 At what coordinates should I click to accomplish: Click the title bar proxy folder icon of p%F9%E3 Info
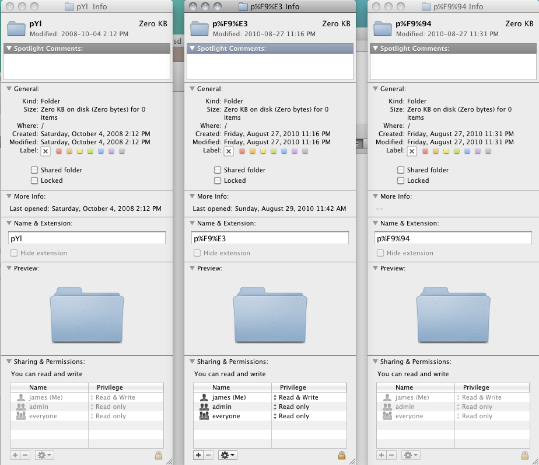243,6
